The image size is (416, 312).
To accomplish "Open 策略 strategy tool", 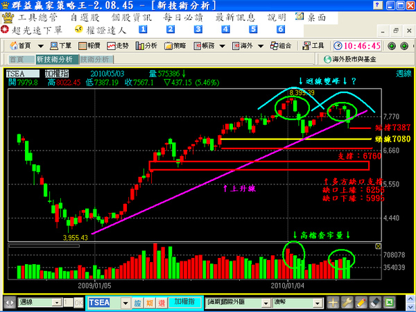I will click(175, 46).
